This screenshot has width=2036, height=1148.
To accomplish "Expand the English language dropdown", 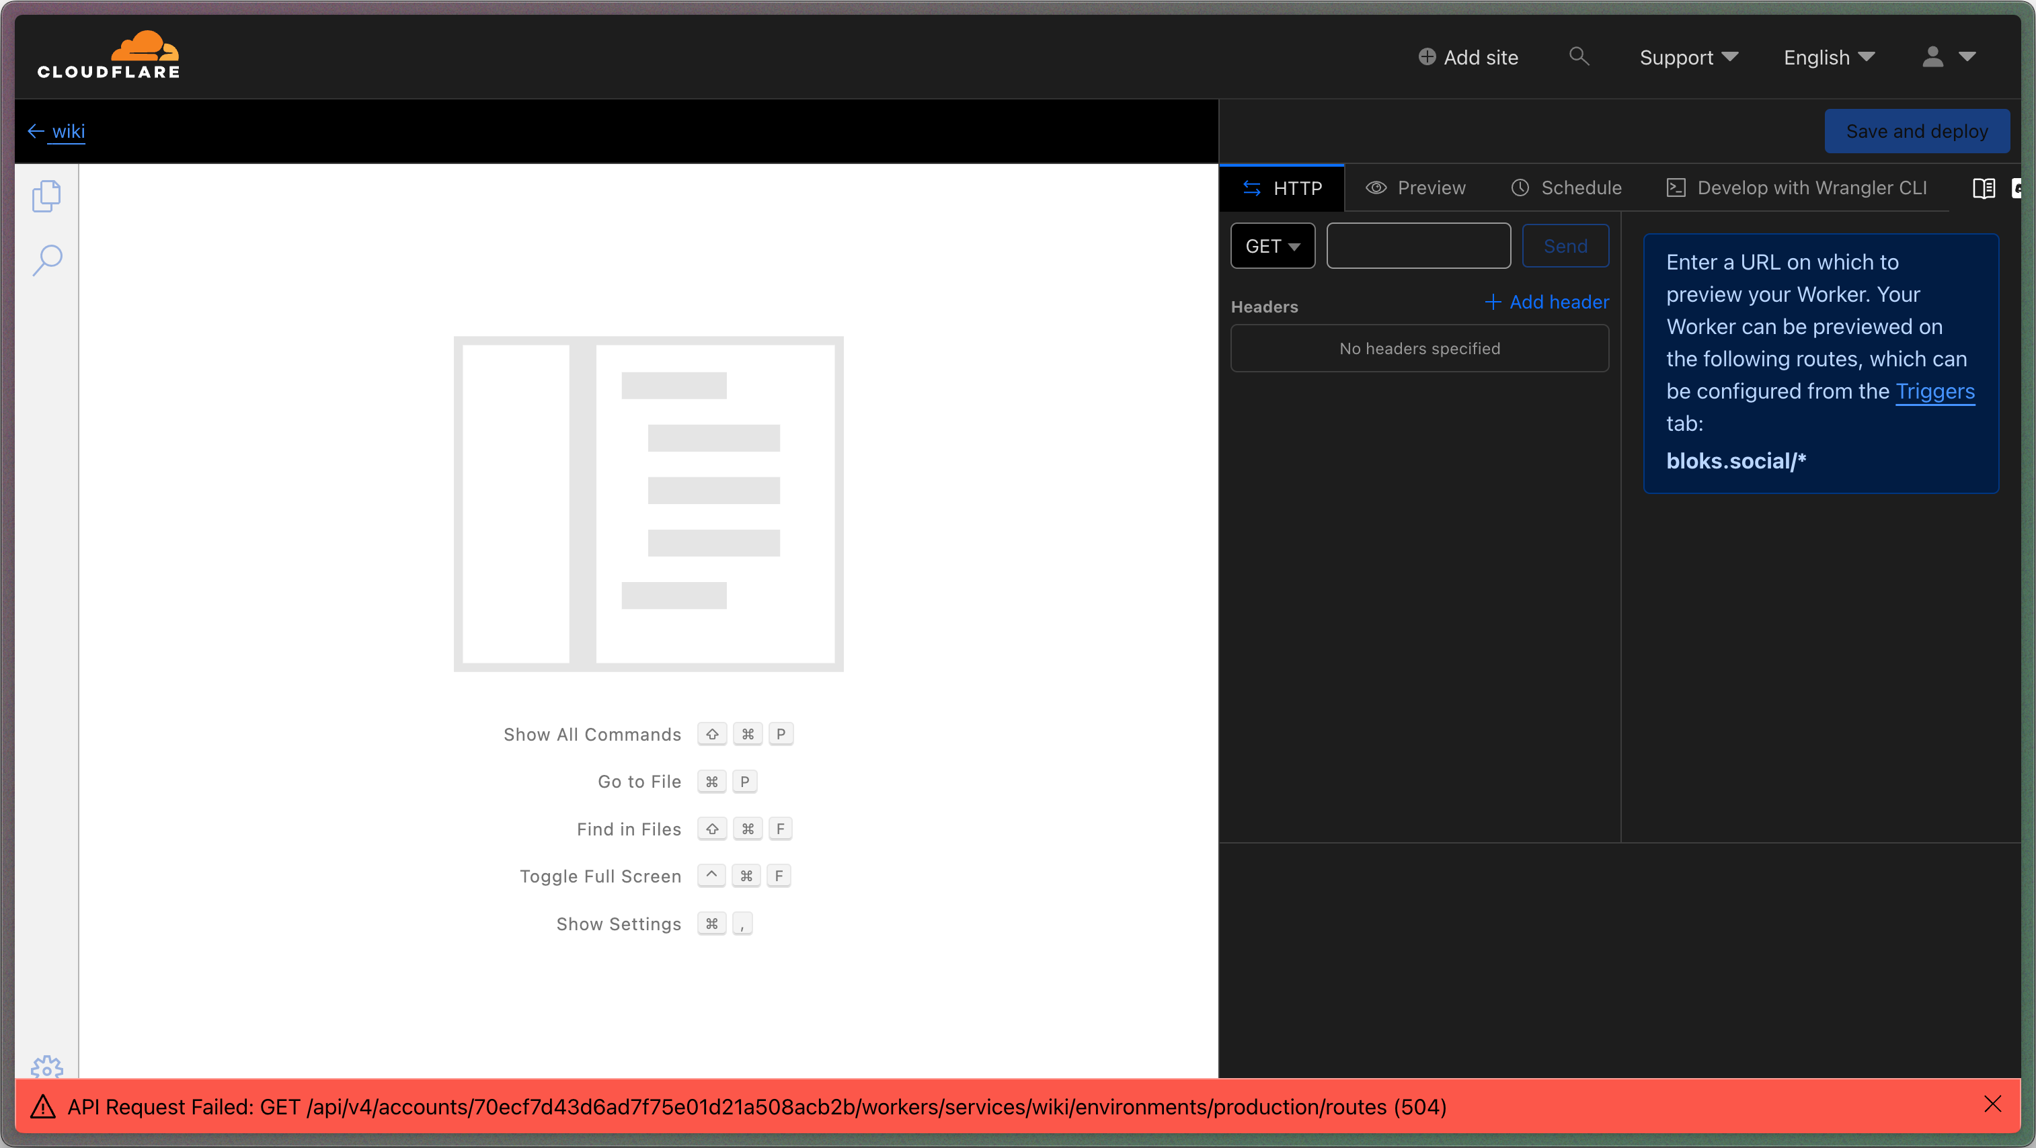I will pos(1829,57).
